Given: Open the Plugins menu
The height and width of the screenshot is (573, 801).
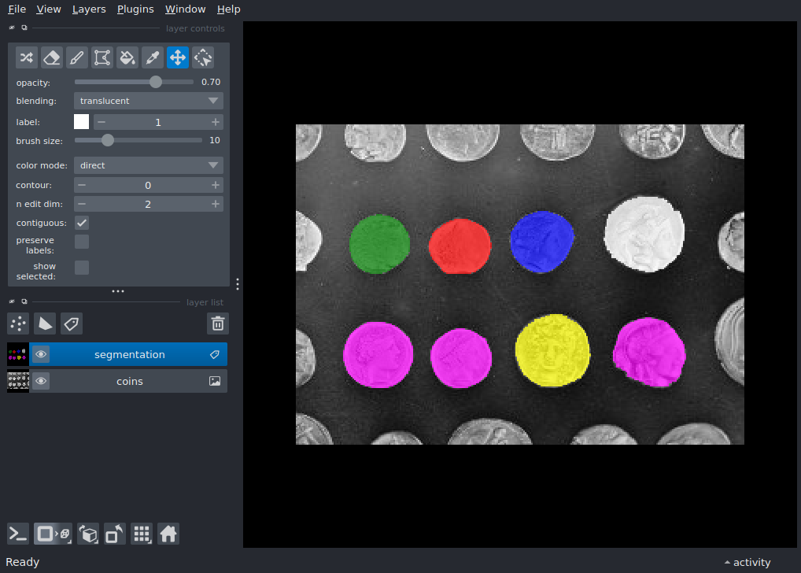Looking at the screenshot, I should pyautogui.click(x=135, y=9).
